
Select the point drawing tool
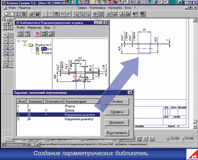[x=5, y=35]
